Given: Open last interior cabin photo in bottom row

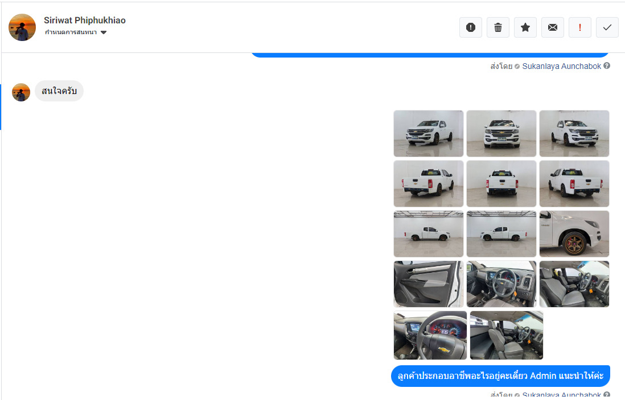Looking at the screenshot, I should coord(507,336).
